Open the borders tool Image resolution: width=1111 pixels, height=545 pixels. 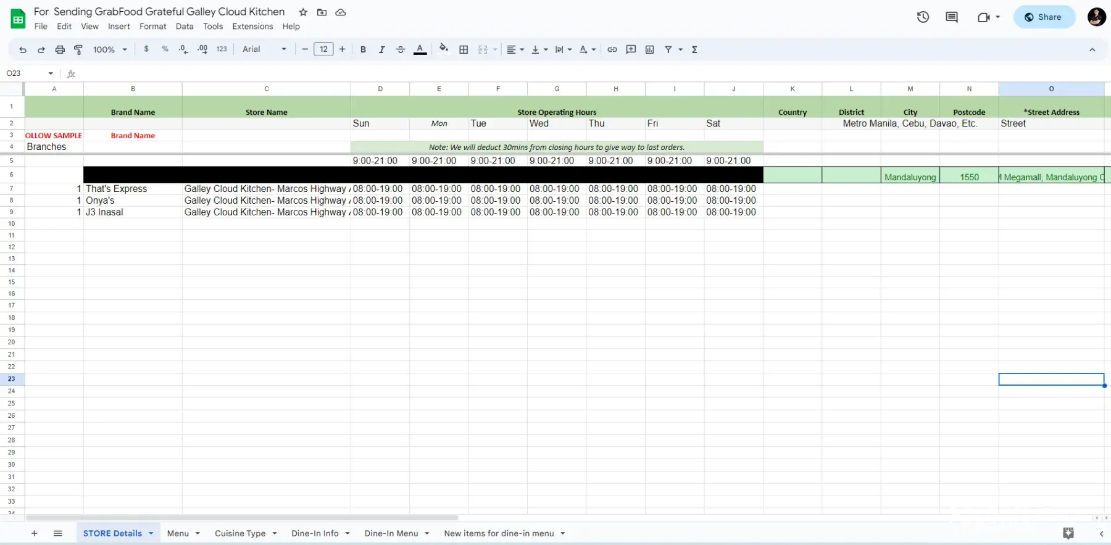pos(464,49)
